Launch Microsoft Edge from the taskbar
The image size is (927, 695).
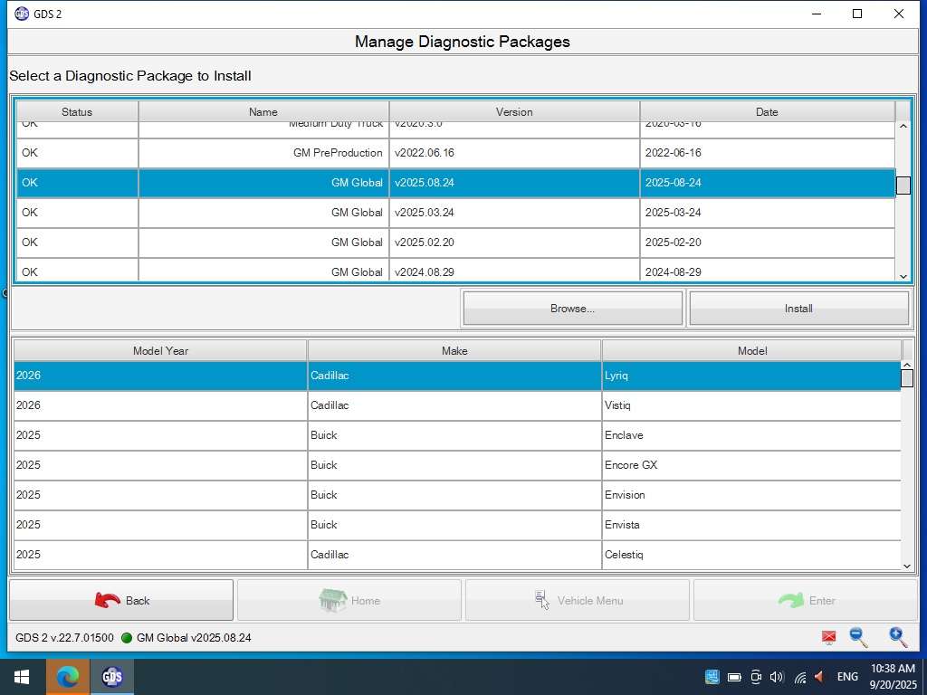pyautogui.click(x=67, y=677)
